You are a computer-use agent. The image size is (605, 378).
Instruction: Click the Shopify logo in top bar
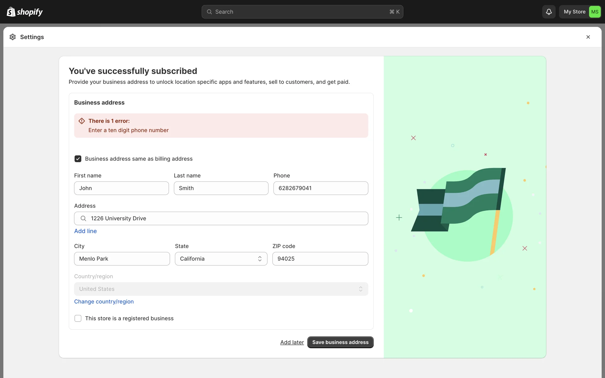(25, 12)
